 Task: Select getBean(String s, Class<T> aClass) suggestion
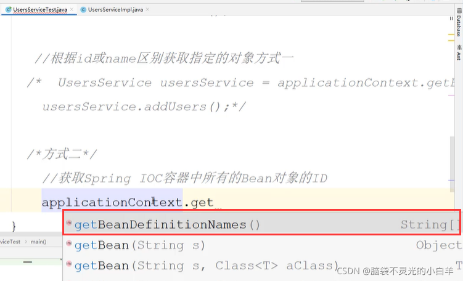point(263,266)
